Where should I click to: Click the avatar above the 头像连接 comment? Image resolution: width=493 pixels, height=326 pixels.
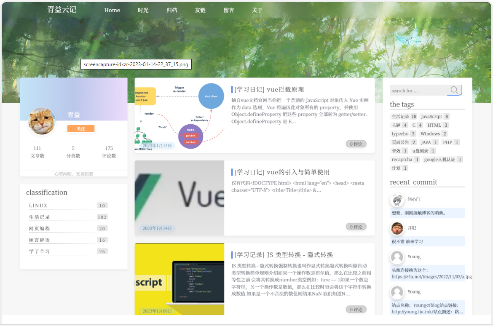point(397,257)
